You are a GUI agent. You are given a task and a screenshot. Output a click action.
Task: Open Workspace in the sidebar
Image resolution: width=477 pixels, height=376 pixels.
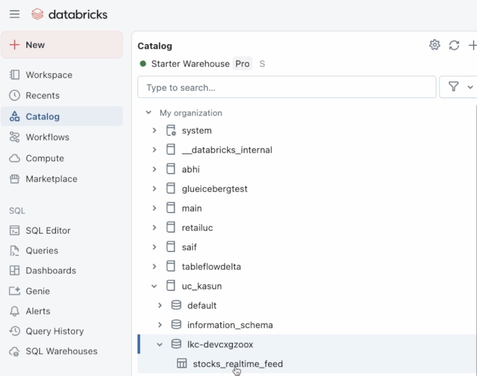pos(62,75)
